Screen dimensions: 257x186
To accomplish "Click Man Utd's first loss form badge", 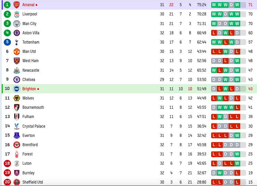I will pos(214,51).
